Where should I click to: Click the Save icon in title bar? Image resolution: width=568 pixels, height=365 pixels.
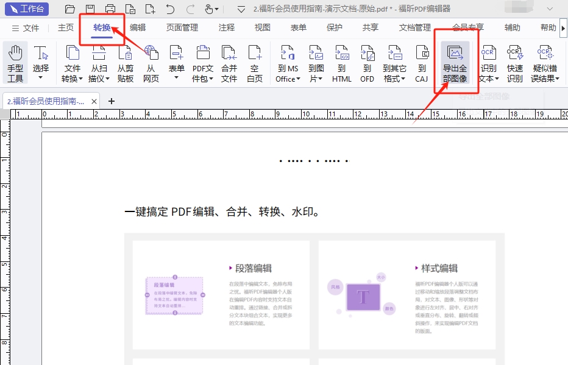[90, 9]
